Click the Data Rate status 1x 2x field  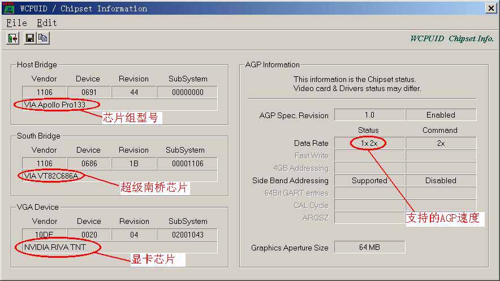coord(369,143)
